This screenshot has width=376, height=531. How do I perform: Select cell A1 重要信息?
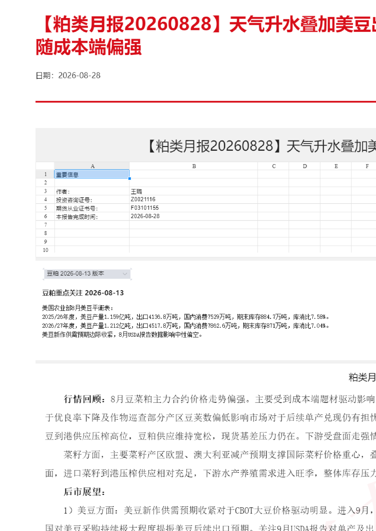point(92,174)
